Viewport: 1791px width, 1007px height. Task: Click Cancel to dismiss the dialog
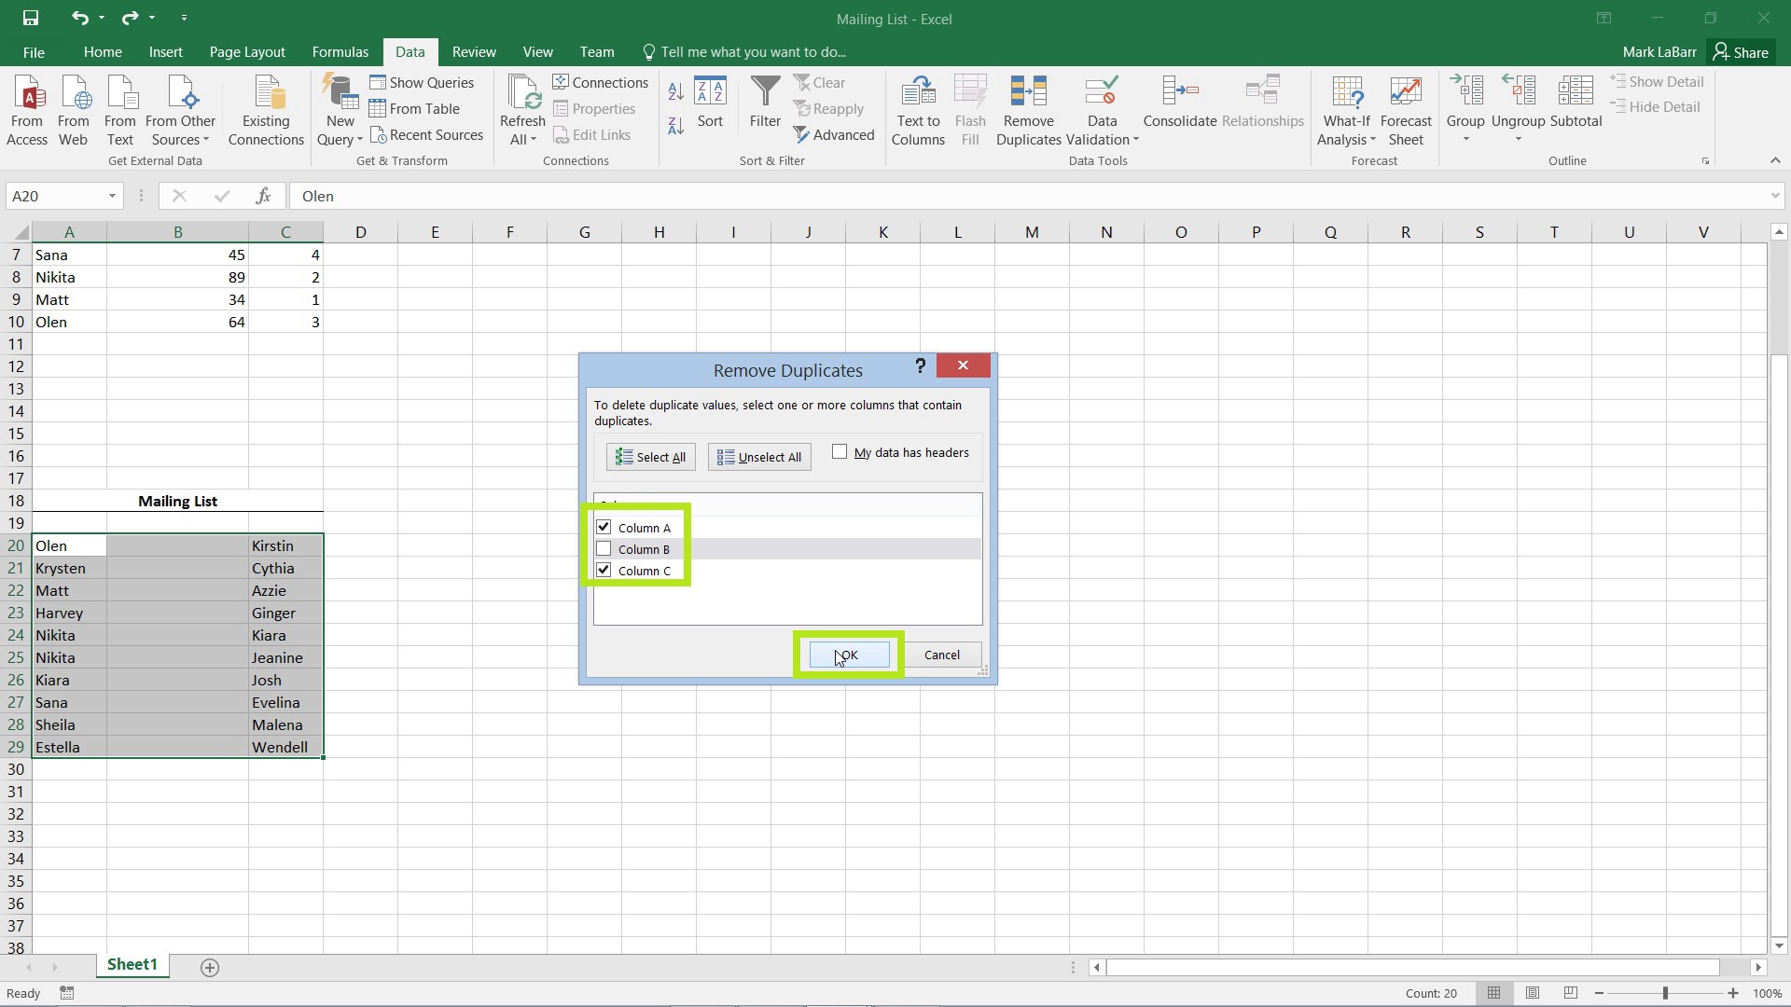pyautogui.click(x=941, y=655)
